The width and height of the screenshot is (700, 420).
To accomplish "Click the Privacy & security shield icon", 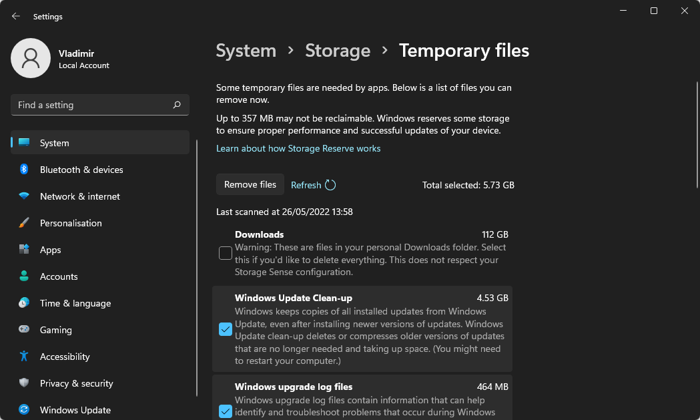I will pyautogui.click(x=24, y=383).
